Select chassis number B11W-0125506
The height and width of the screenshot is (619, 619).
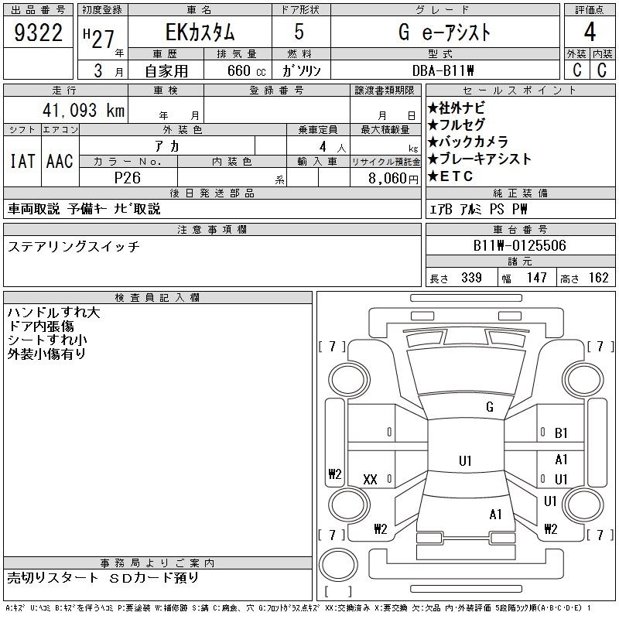(x=519, y=245)
